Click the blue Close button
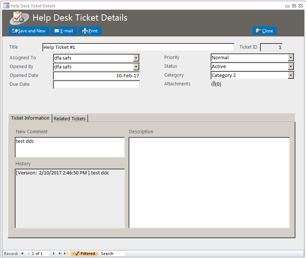306x258 pixels. pos(264,31)
